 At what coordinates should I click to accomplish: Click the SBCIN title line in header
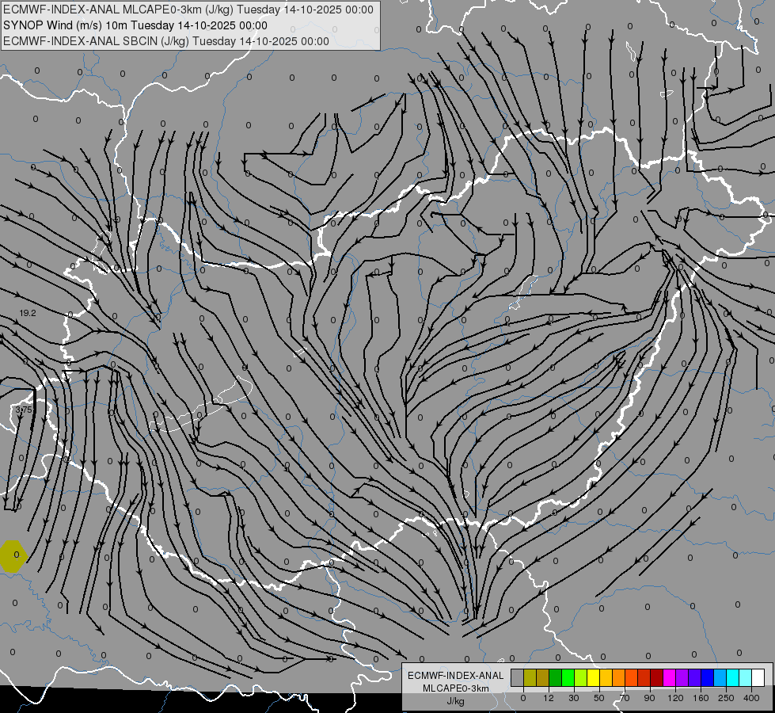pyautogui.click(x=166, y=41)
